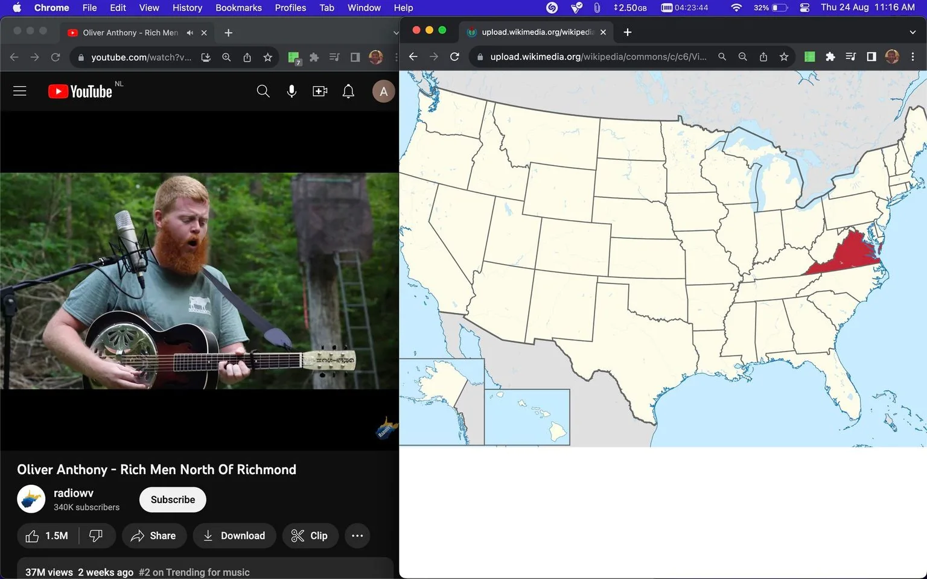Open YouTube notifications bell
This screenshot has height=579, width=927.
(348, 91)
